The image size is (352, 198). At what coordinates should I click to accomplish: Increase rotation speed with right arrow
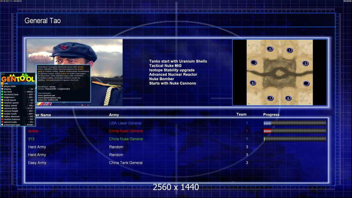34,103
